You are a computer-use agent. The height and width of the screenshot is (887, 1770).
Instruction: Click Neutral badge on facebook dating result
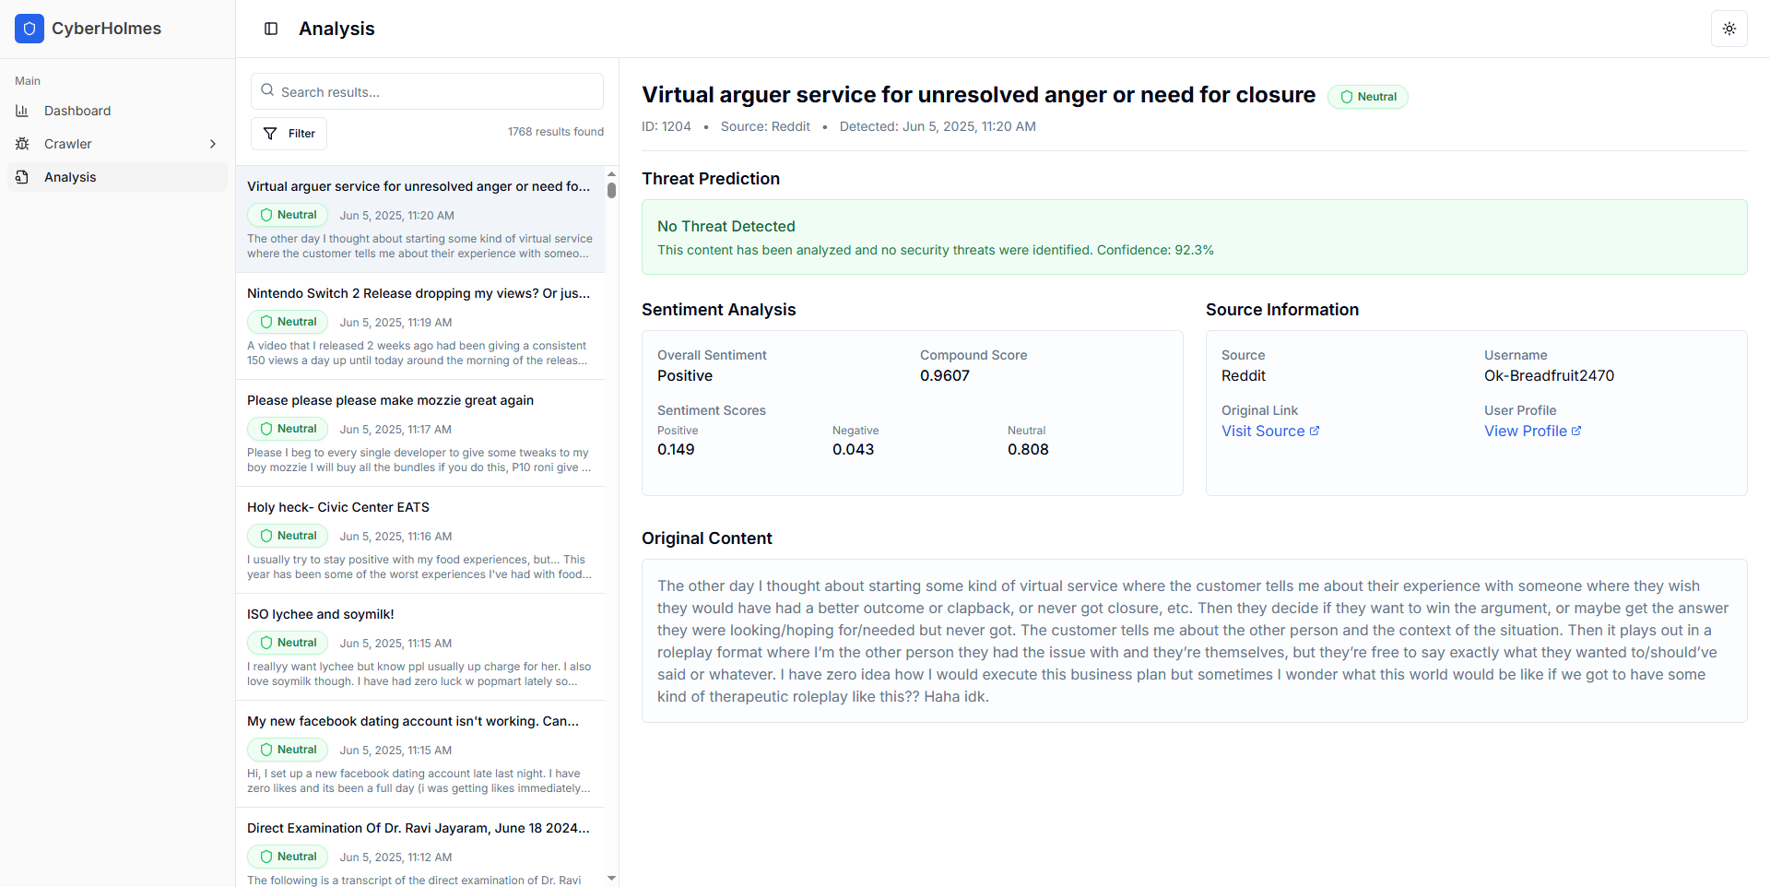pos(288,750)
